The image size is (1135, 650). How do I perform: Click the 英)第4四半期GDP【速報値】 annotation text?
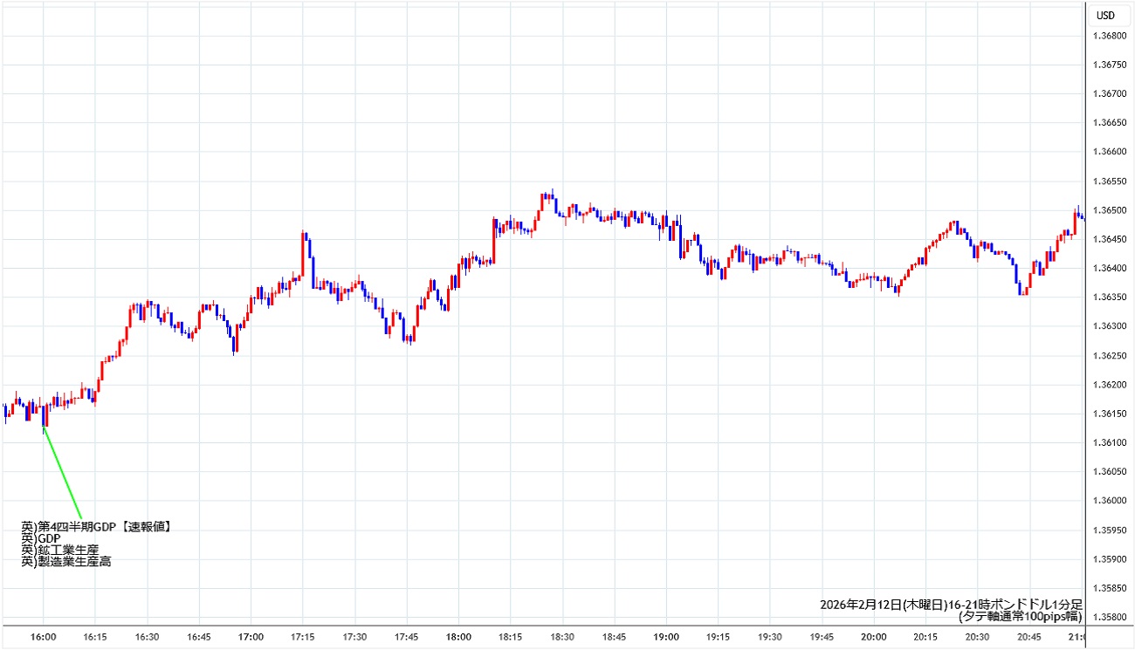pyautogui.click(x=97, y=527)
